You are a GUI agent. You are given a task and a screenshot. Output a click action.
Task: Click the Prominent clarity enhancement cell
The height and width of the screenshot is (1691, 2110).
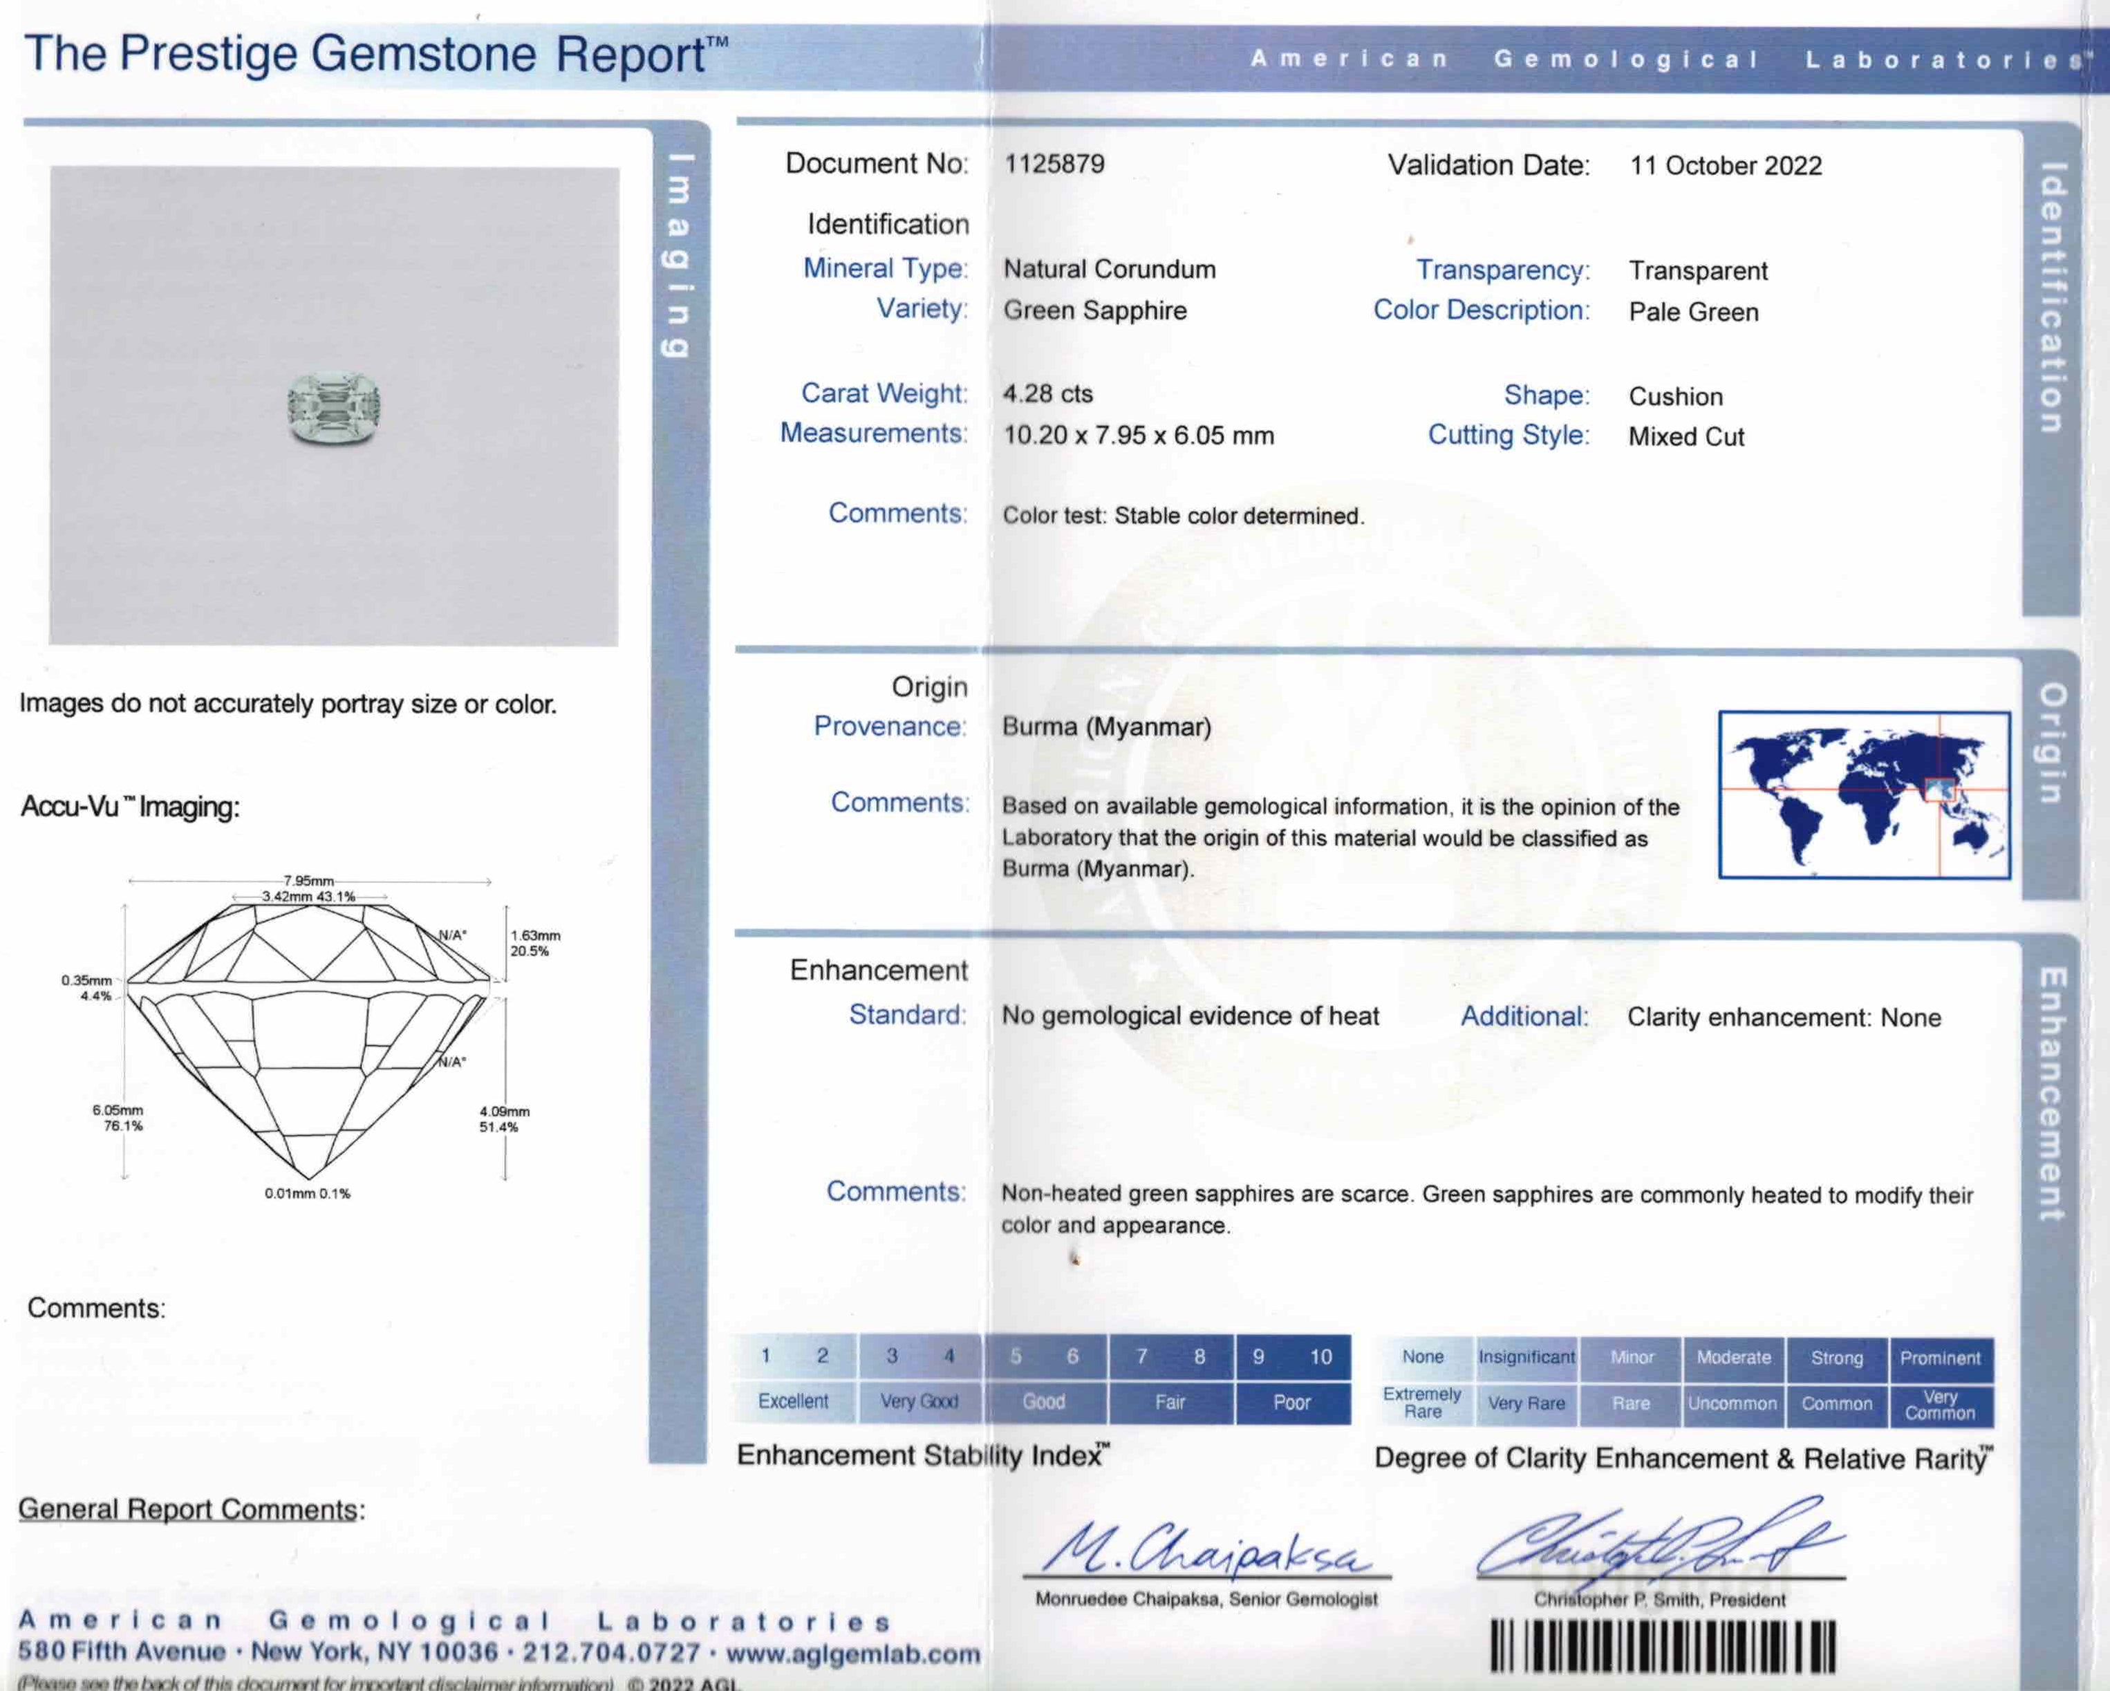click(x=1940, y=1358)
